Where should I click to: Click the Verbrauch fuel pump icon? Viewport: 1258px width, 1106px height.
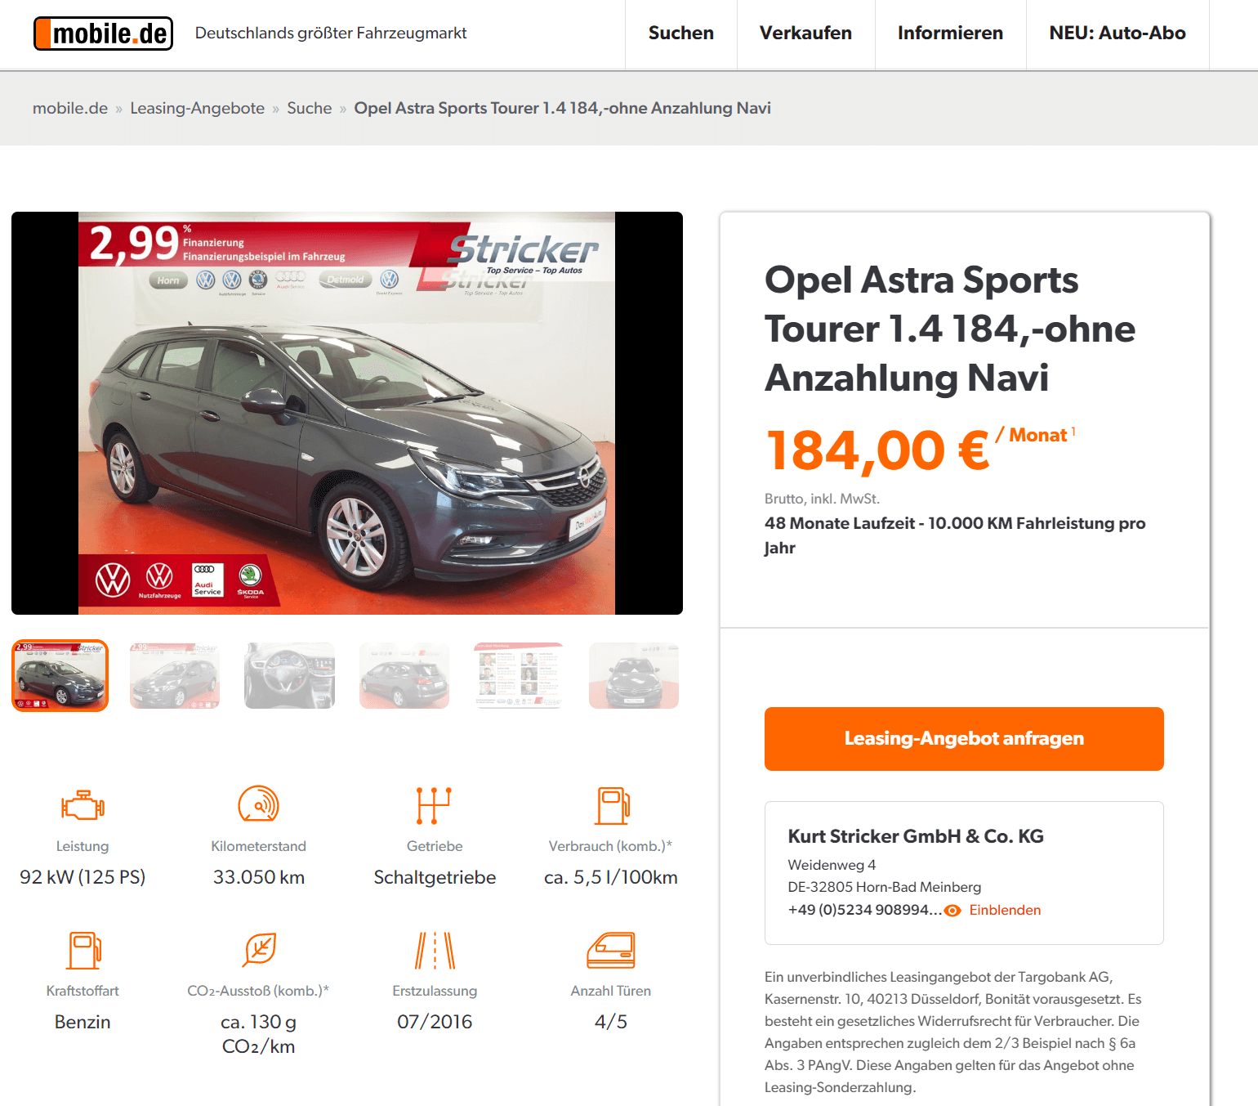612,805
